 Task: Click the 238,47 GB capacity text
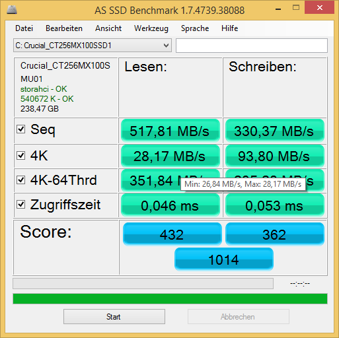click(40, 109)
